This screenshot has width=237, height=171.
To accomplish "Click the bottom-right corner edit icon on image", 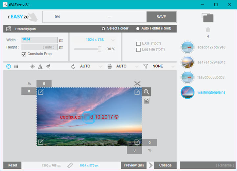I will [x=137, y=142].
